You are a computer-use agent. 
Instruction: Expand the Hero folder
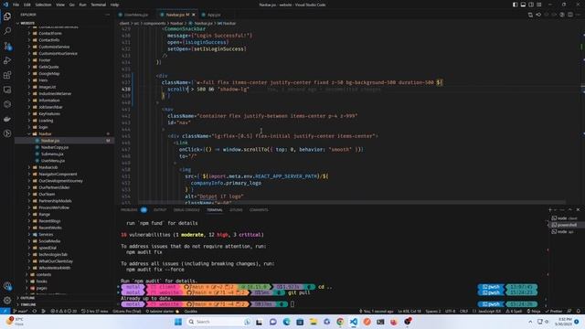(x=43, y=80)
